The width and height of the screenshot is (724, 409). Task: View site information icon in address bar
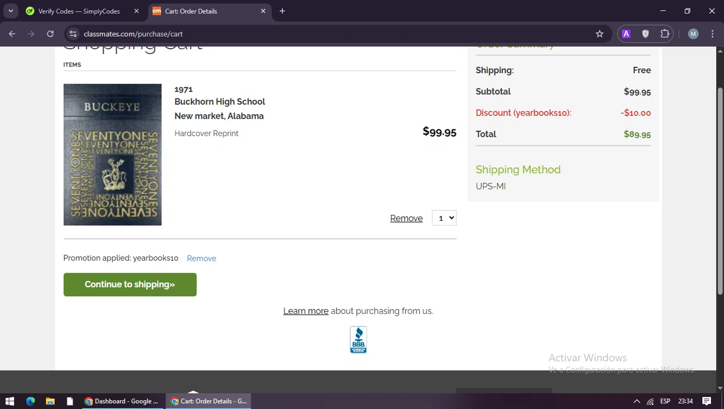coord(73,34)
